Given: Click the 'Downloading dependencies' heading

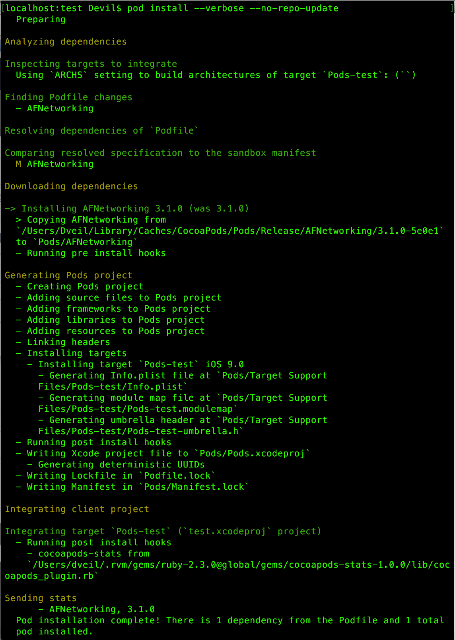Looking at the screenshot, I should [71, 186].
